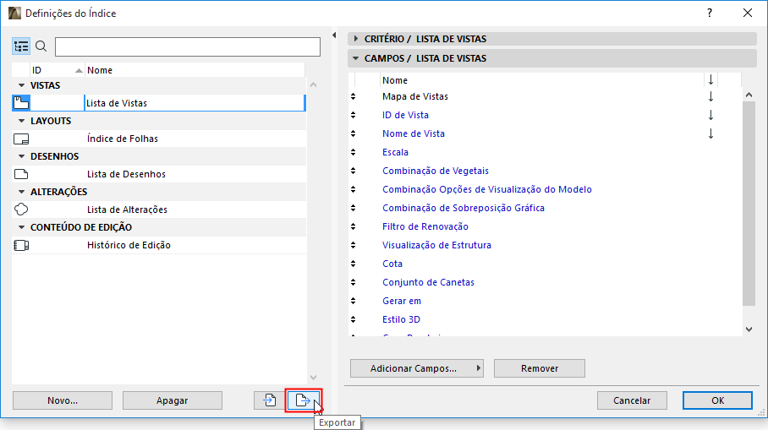
Task: Click the left list scroll up arrow
Action: click(314, 84)
